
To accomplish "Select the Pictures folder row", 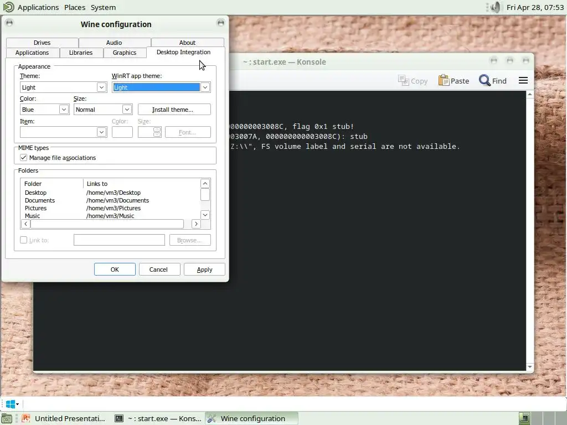I will coord(111,208).
